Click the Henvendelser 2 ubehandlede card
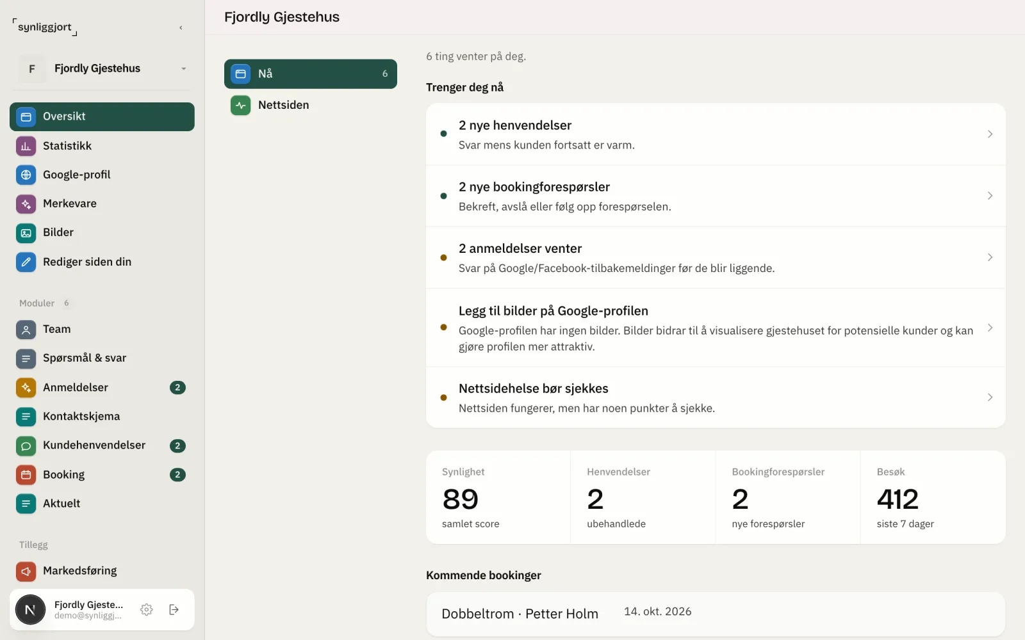1025x640 pixels. click(x=643, y=497)
